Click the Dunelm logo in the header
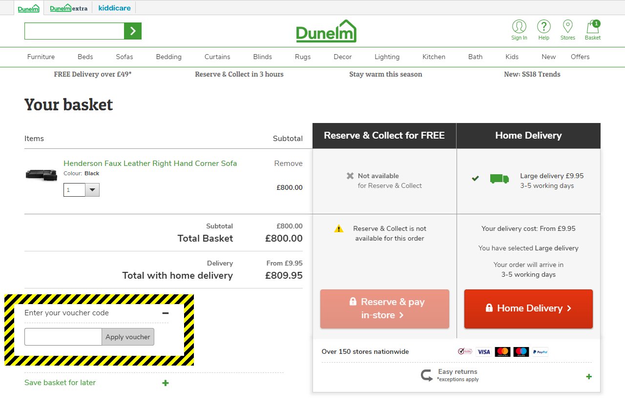This screenshot has height=410, width=625. tap(326, 31)
